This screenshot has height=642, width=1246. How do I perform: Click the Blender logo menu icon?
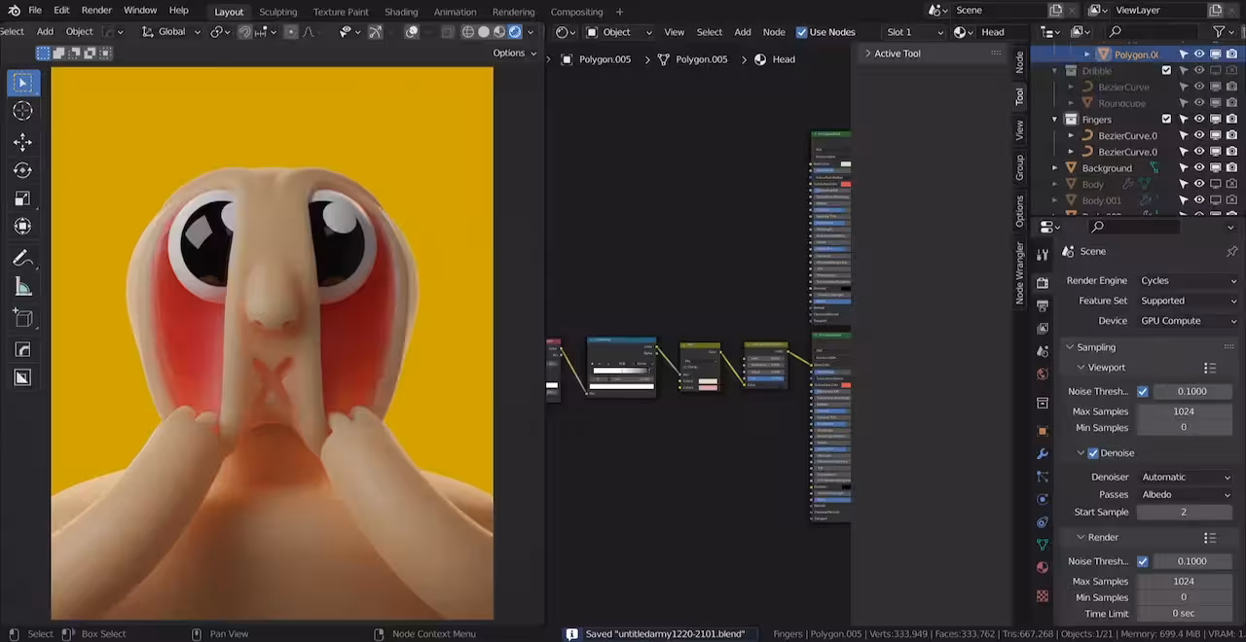tap(14, 11)
